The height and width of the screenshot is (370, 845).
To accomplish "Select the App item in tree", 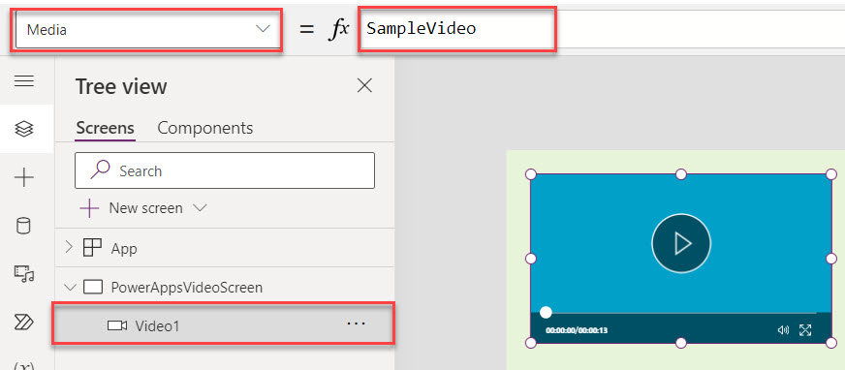I will 124,249.
